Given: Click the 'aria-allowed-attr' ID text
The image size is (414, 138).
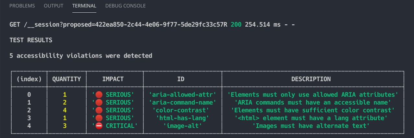Looking at the screenshot, I should [183, 95].
